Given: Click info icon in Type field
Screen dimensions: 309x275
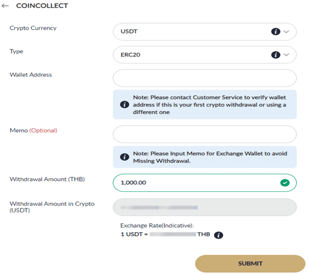Looking at the screenshot, I should click(x=275, y=55).
